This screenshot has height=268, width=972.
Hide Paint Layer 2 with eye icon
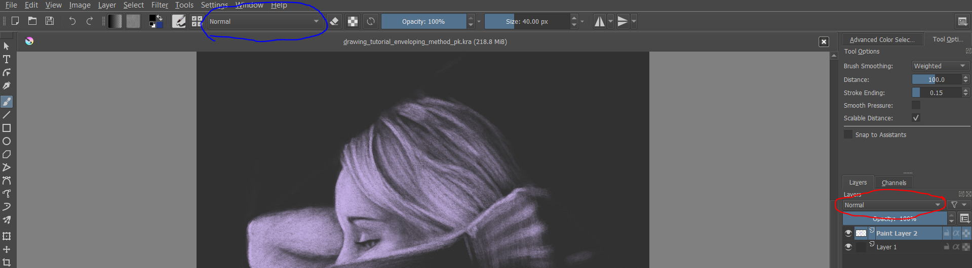[x=848, y=233]
